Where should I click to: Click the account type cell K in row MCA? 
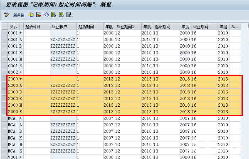point(21,138)
